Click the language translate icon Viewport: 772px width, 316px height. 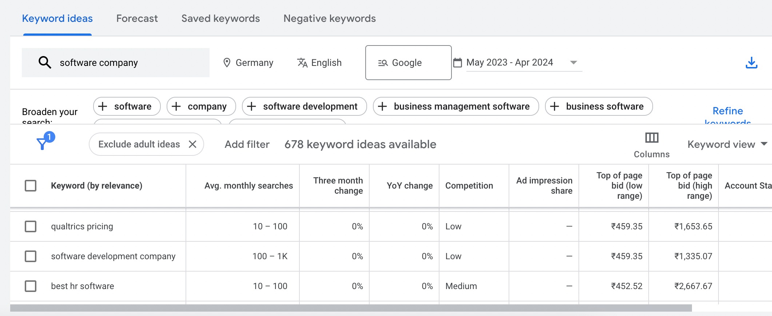tap(302, 63)
